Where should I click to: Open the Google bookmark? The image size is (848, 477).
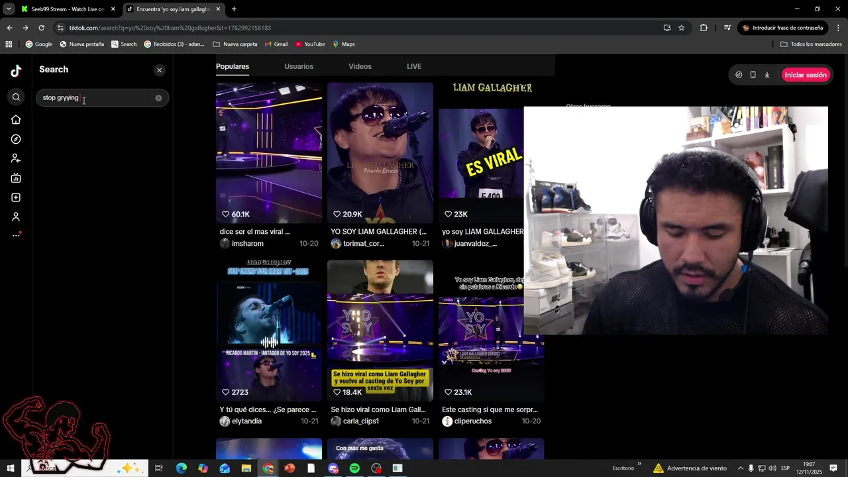coord(38,44)
